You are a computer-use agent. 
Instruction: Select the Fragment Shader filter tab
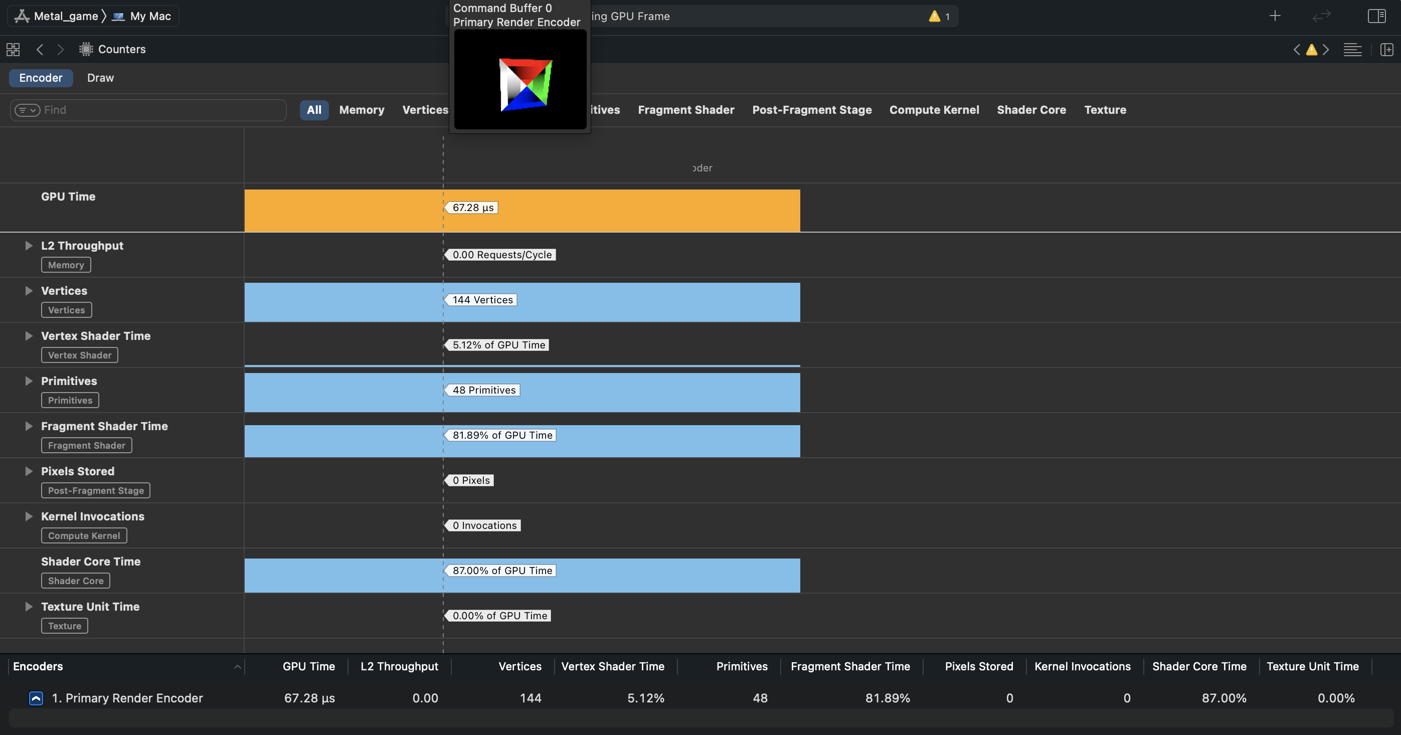tap(685, 110)
